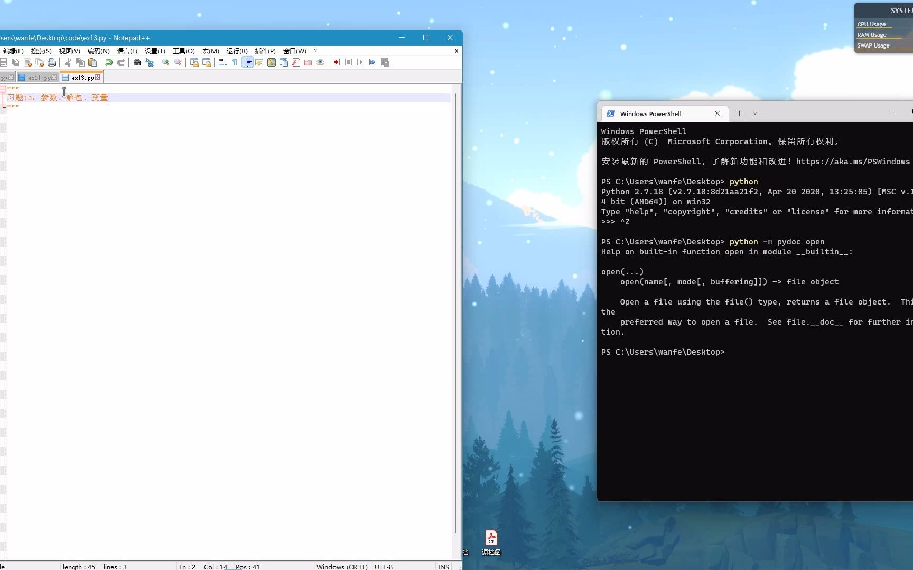The height and width of the screenshot is (570, 913).
Task: Open the ? help menu
Action: (315, 51)
